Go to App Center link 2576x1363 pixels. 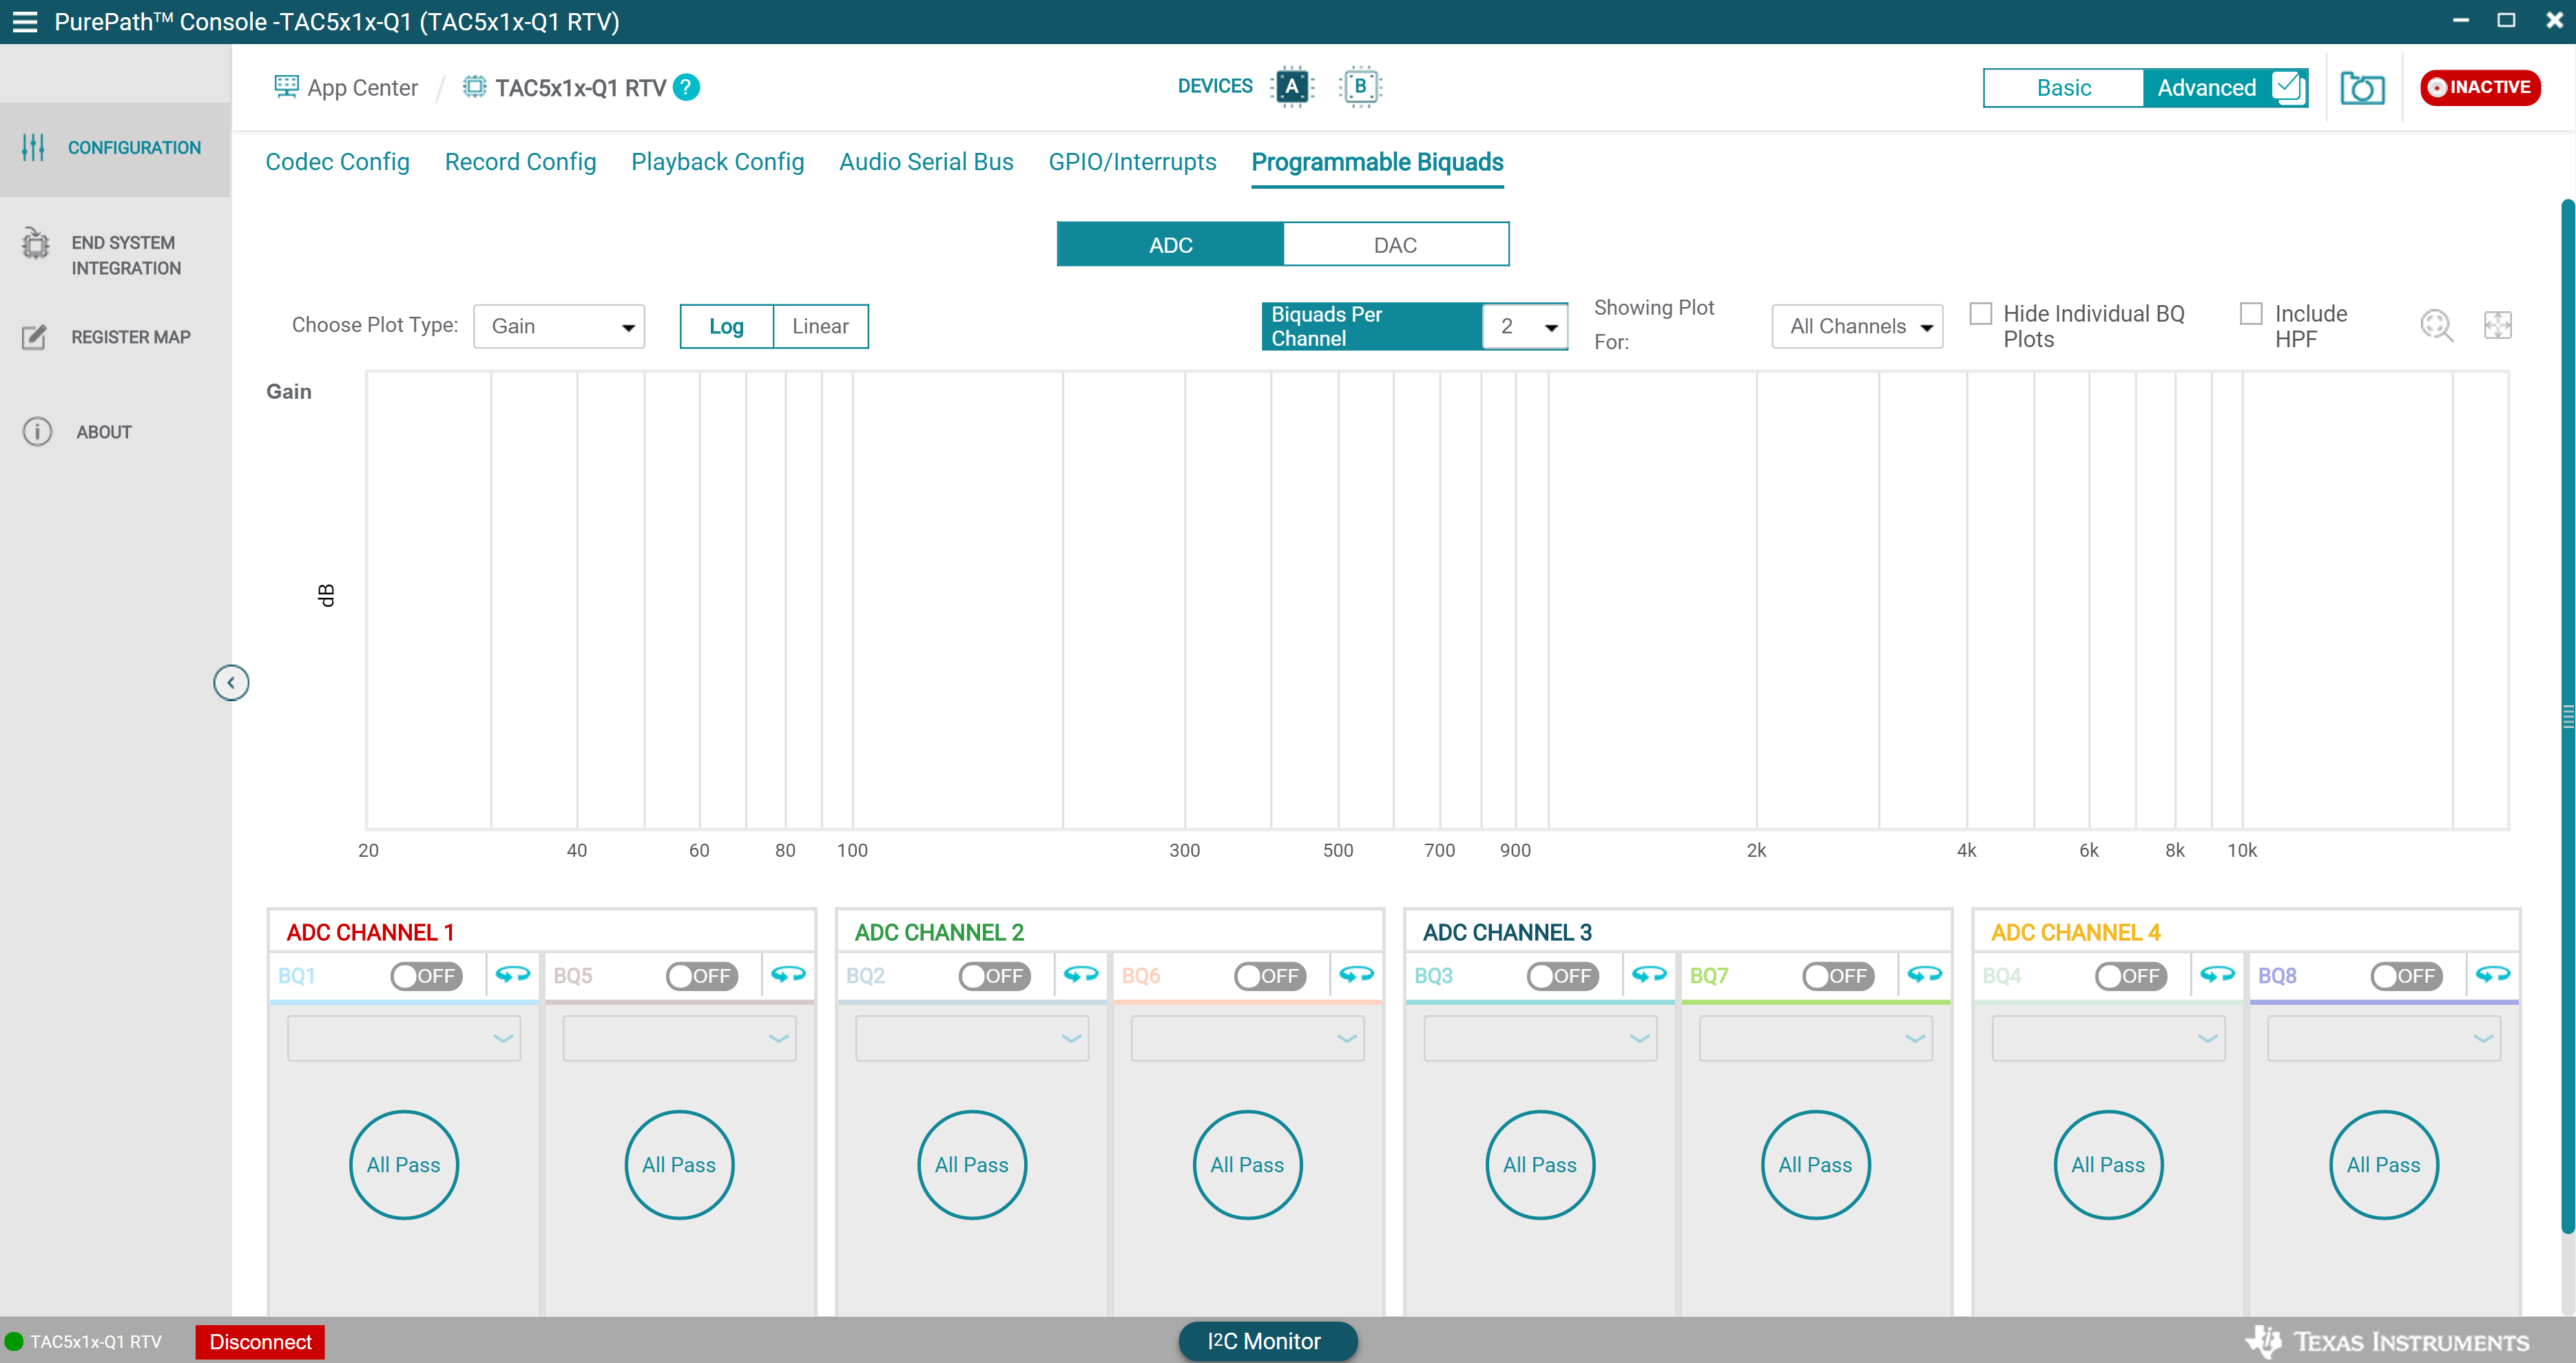tap(362, 88)
